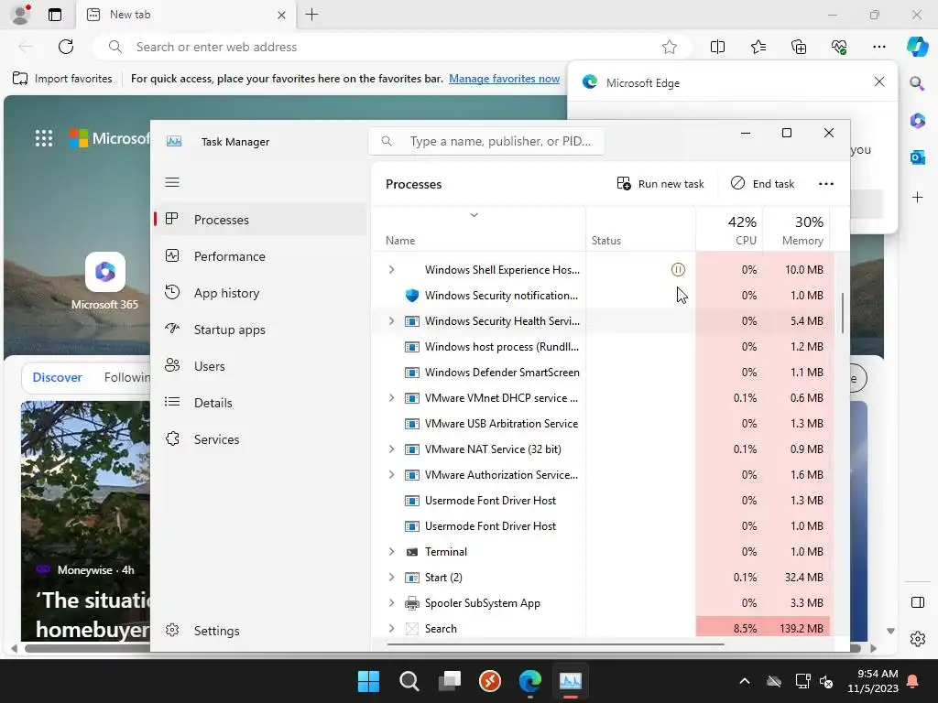The image size is (938, 703).
Task: Click the Terminal process icon
Action: [411, 552]
